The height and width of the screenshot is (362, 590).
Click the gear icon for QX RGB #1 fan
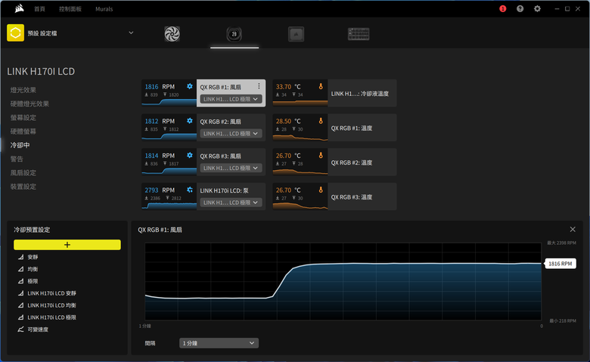[x=190, y=86]
